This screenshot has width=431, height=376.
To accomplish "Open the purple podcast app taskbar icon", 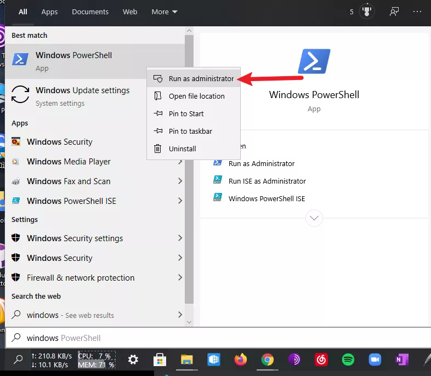I will (294, 360).
